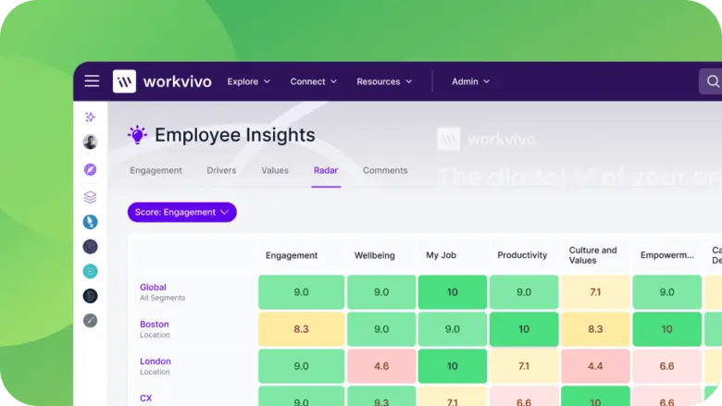
Task: Expand the Admin dropdown menu
Action: pyautogui.click(x=470, y=81)
